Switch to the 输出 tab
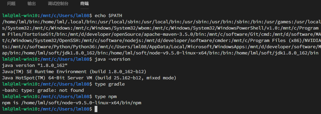Screen dimensions: 321x114 32,4
